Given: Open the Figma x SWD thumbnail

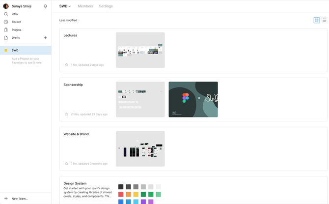Looking at the screenshot, I should pos(193,99).
